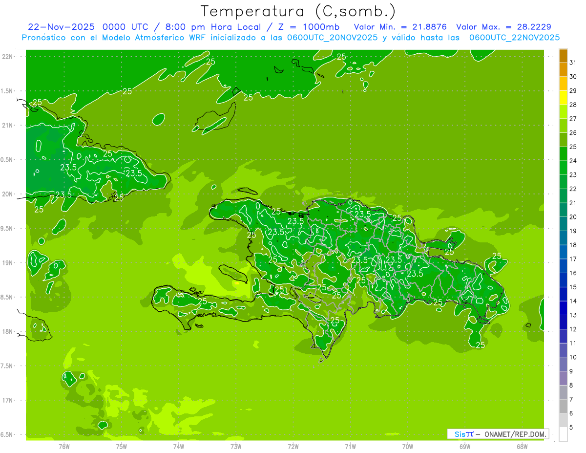This screenshot has width=586, height=453.
Task: Click the legend value '31'
Action: tap(573, 63)
